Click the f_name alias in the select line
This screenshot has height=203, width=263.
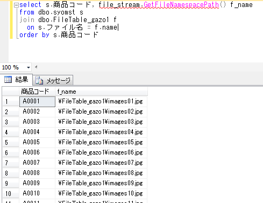241,5
